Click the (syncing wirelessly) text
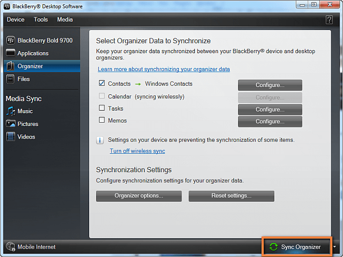The height and width of the screenshot is (257, 343). click(159, 96)
